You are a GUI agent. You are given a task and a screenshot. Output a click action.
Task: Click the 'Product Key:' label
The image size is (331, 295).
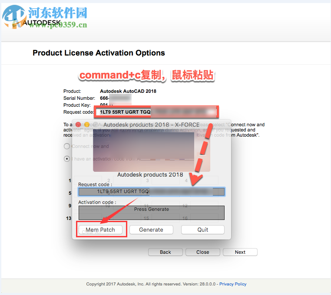77,105
